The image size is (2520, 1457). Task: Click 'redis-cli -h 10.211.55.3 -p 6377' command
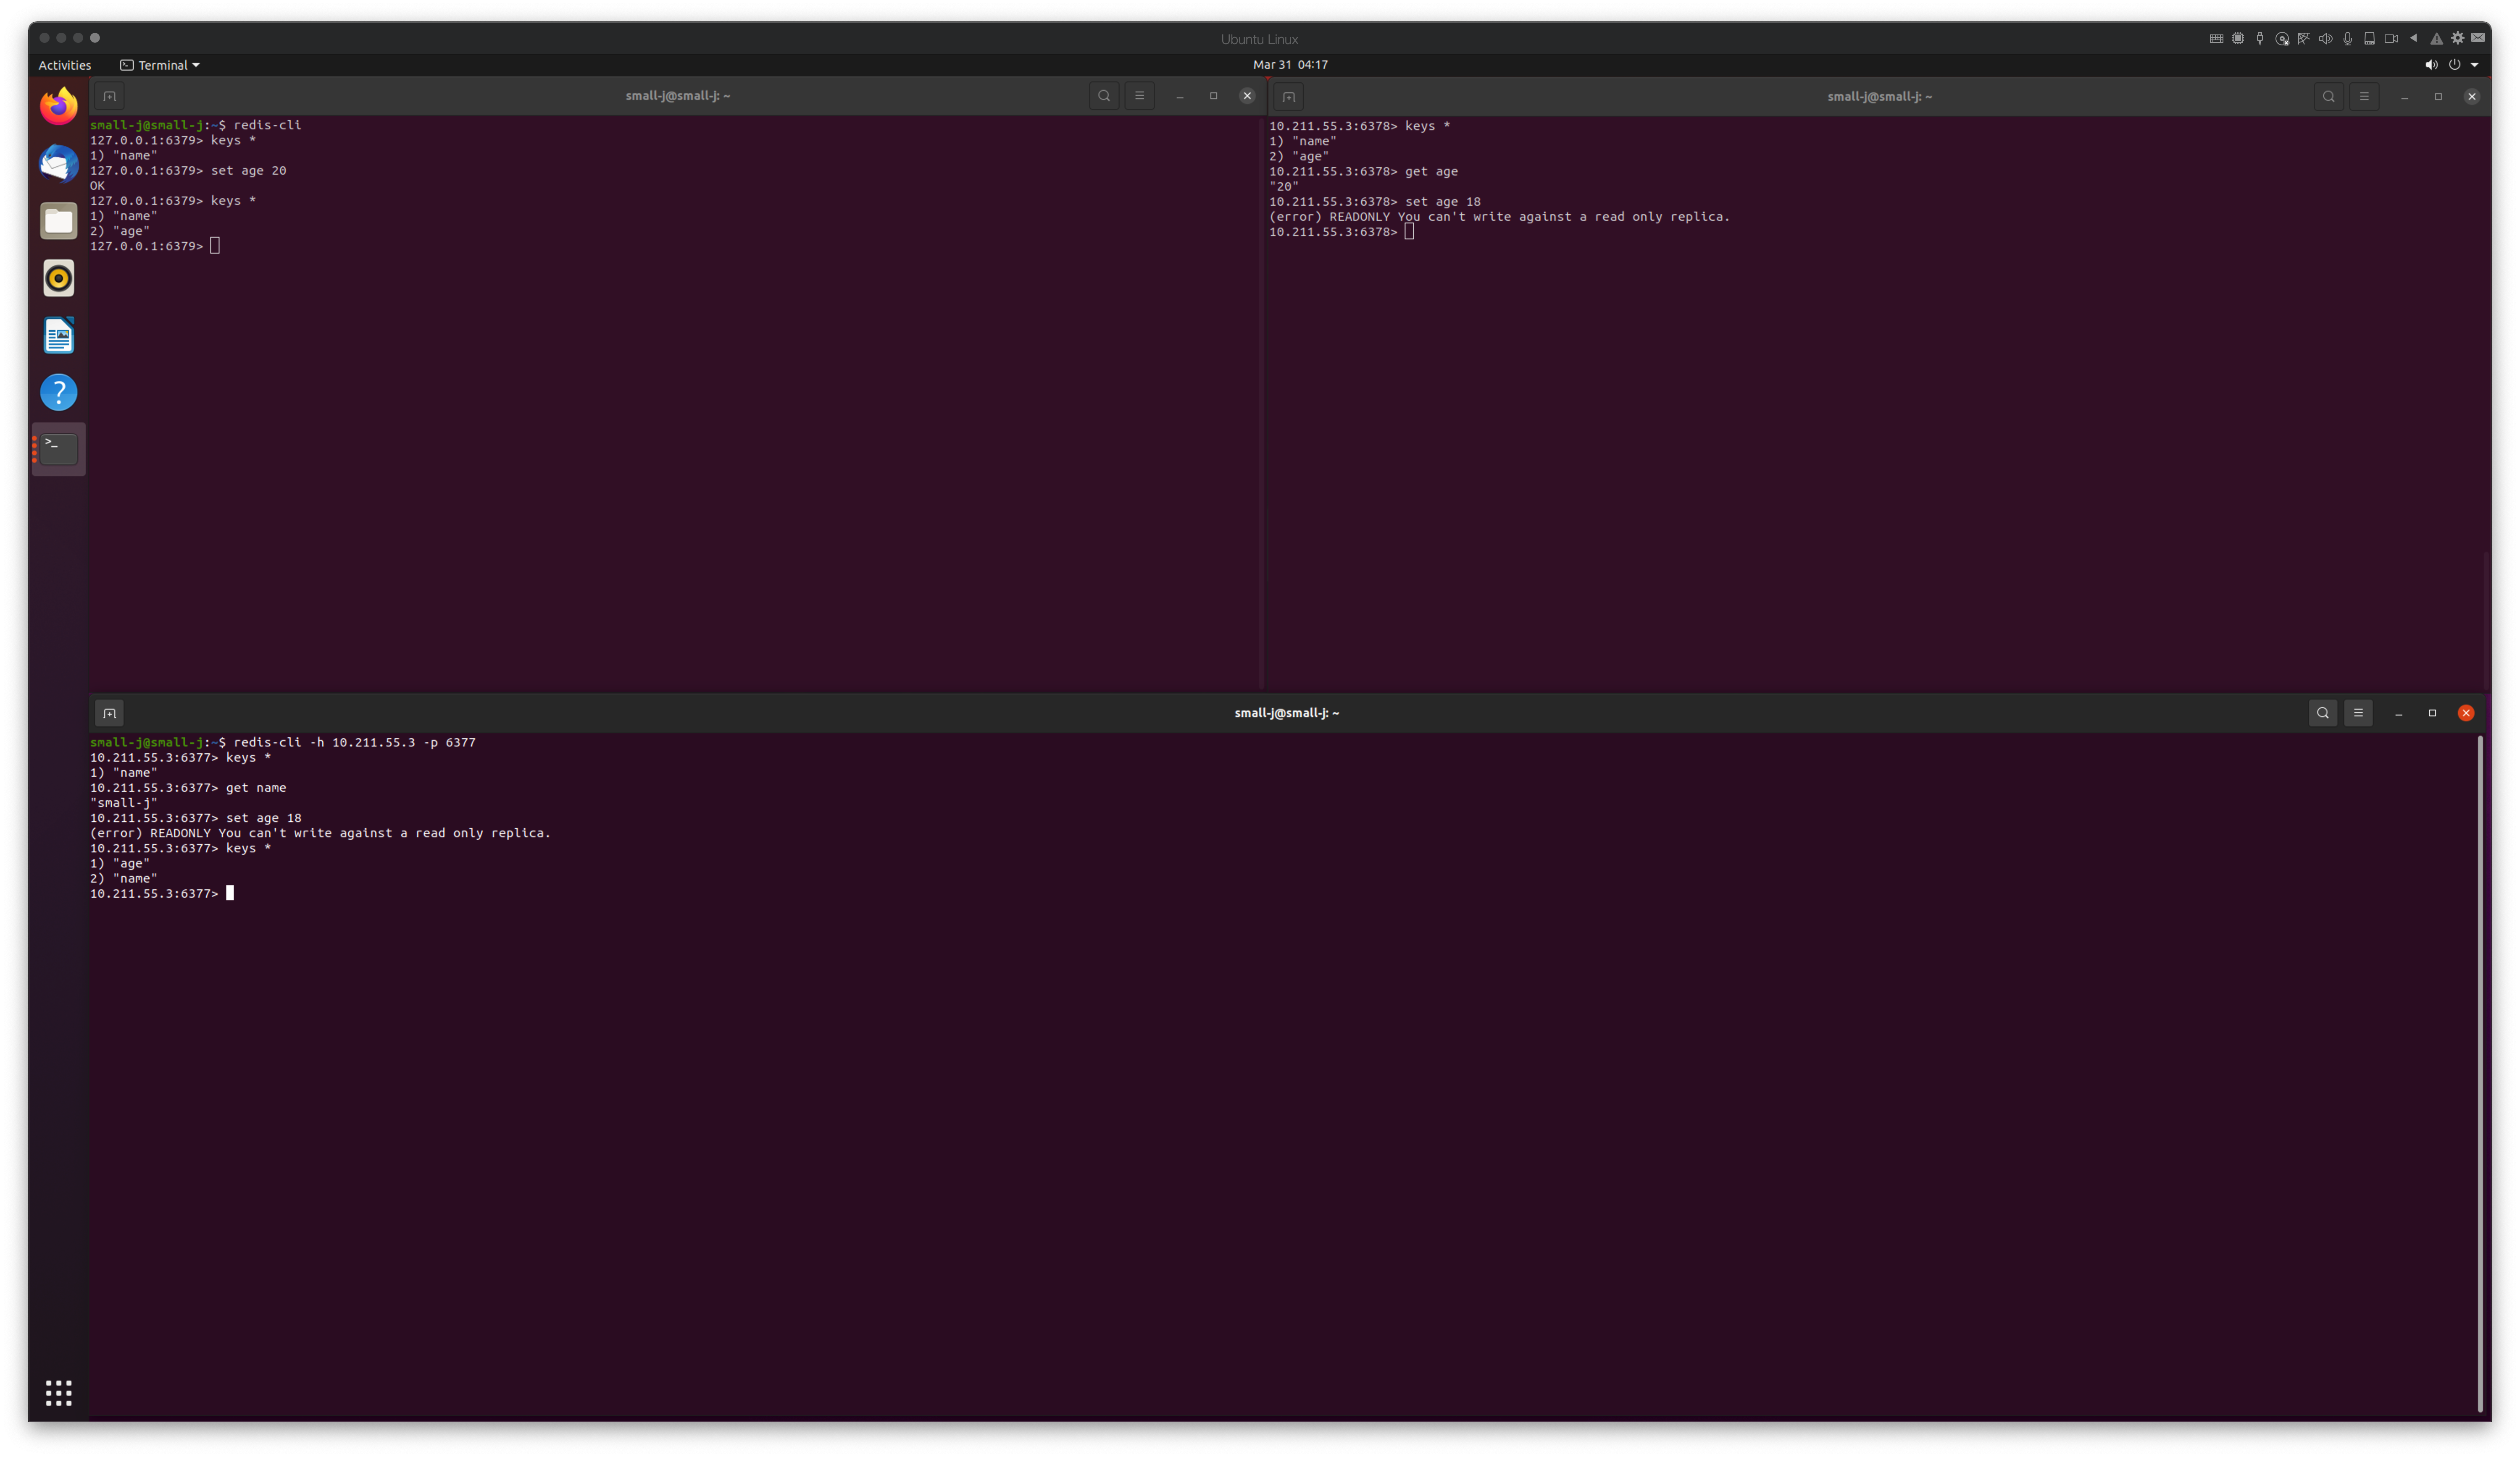coord(355,742)
